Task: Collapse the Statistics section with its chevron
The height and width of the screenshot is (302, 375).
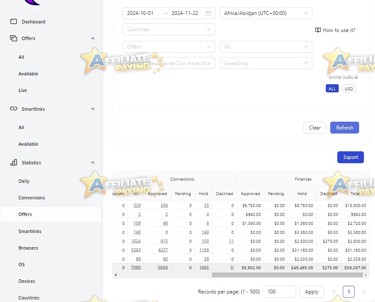Action: tap(93, 162)
